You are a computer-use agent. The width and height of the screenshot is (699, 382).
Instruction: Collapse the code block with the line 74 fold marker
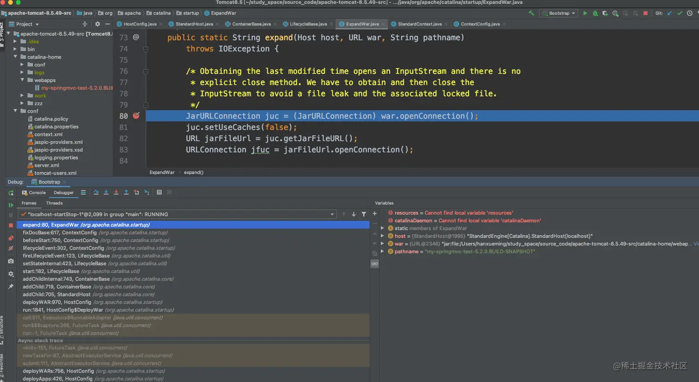tap(146, 49)
